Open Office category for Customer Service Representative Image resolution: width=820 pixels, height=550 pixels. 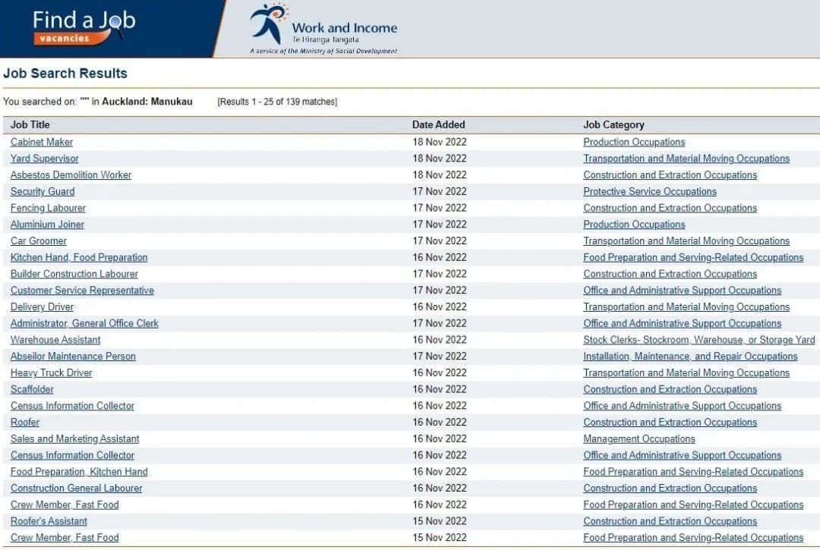(x=682, y=291)
